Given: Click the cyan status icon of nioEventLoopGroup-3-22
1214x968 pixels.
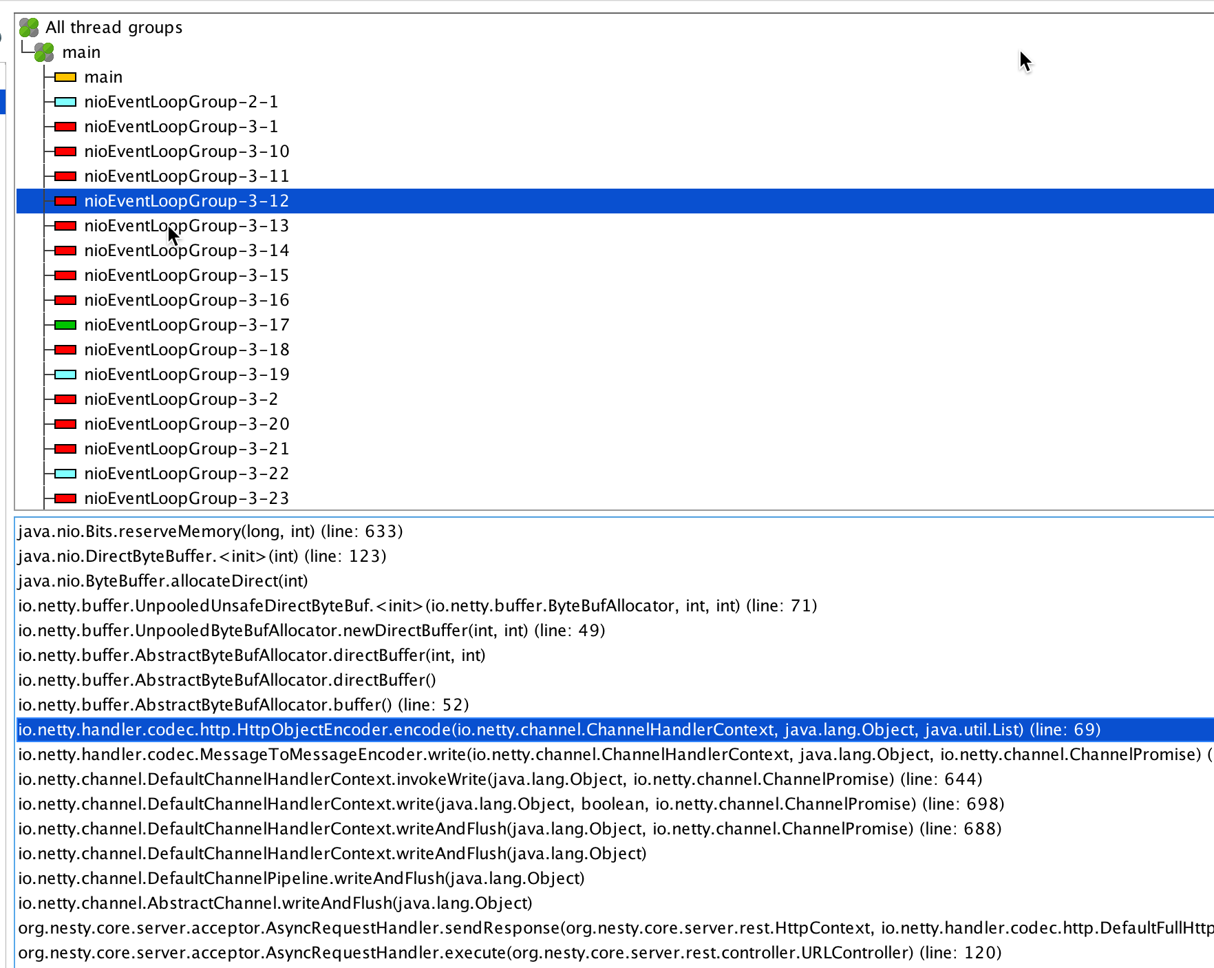Looking at the screenshot, I should (65, 474).
